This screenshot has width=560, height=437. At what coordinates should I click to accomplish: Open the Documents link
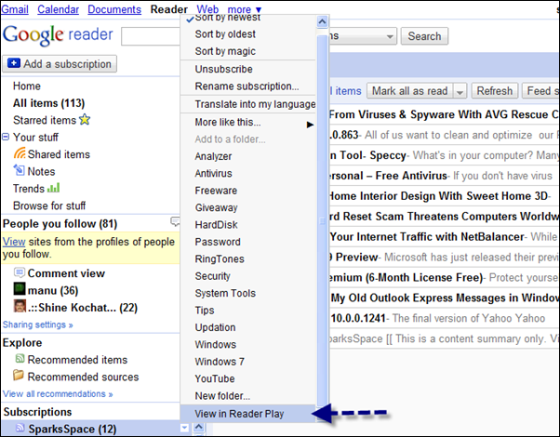(114, 9)
